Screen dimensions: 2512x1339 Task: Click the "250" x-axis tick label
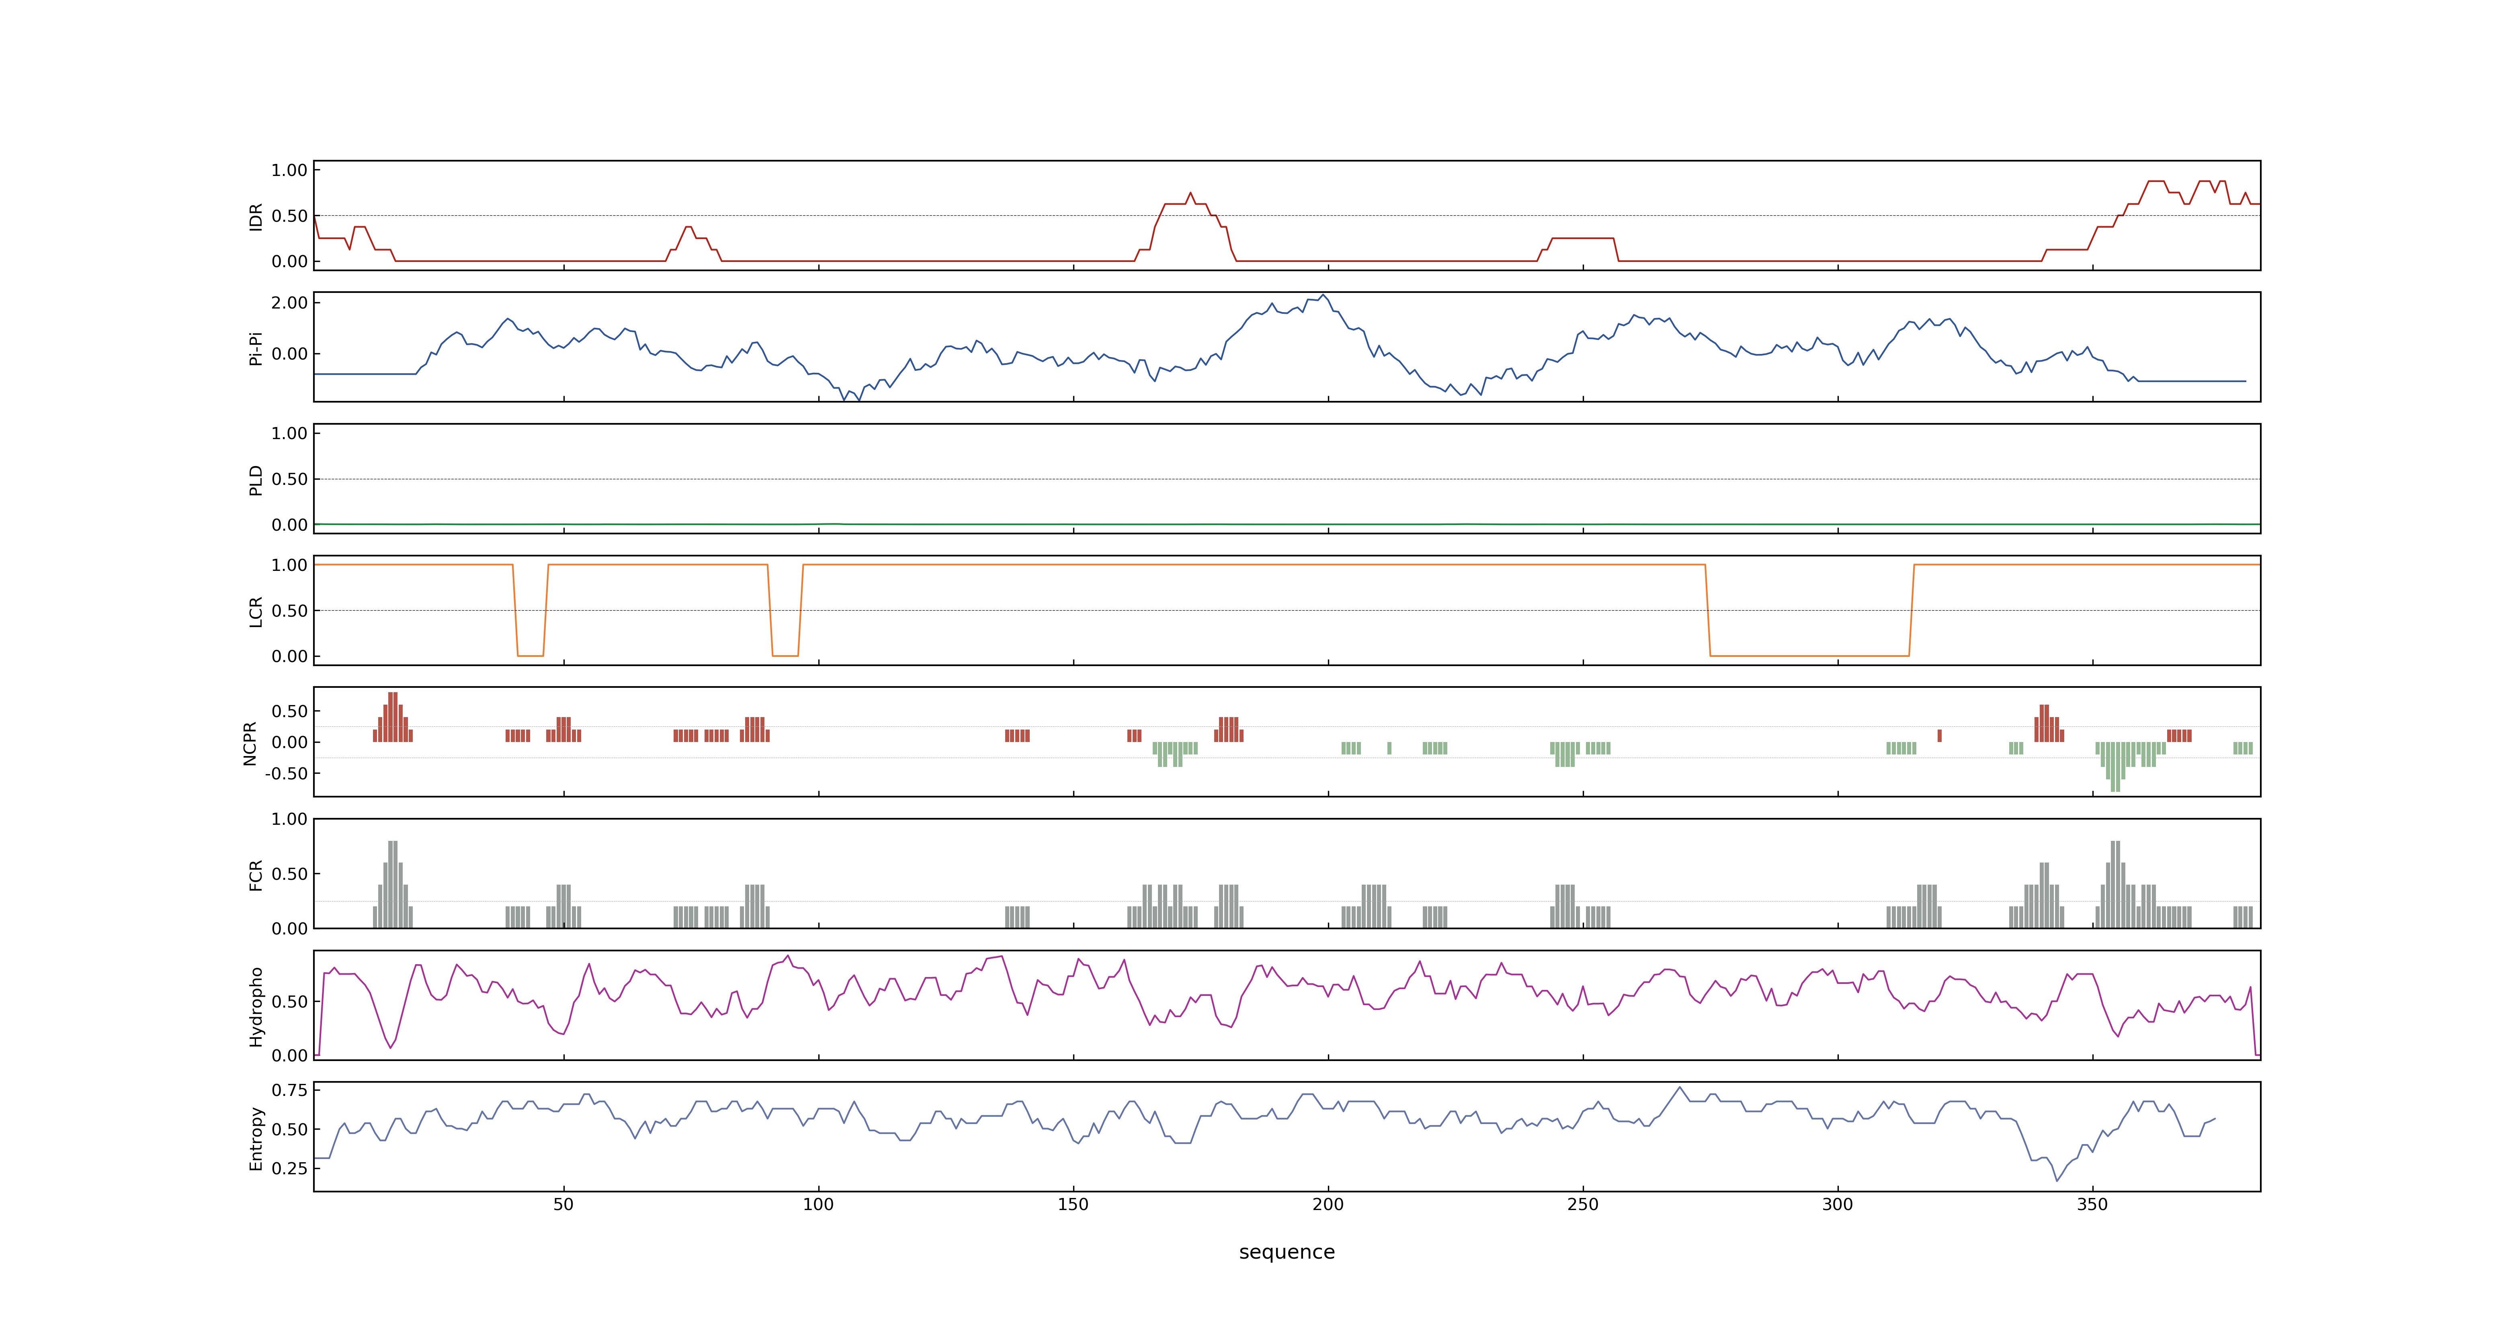point(1583,1204)
